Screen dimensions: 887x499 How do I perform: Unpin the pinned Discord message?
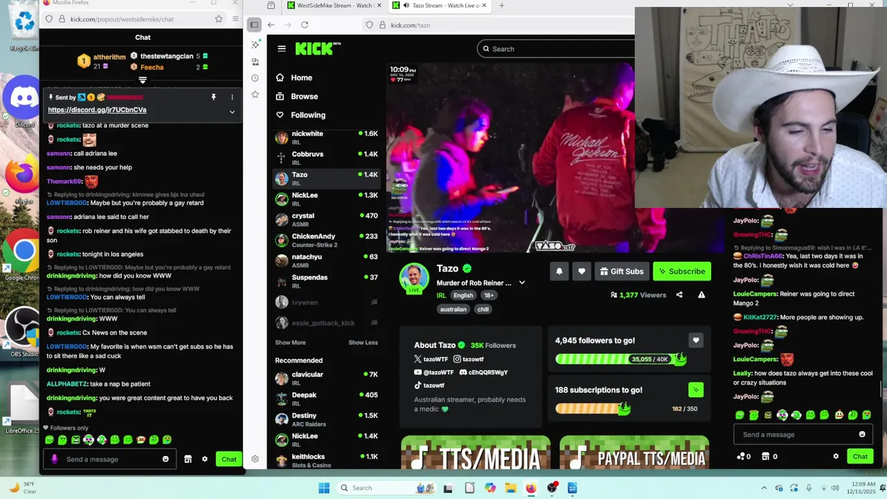coord(213,97)
